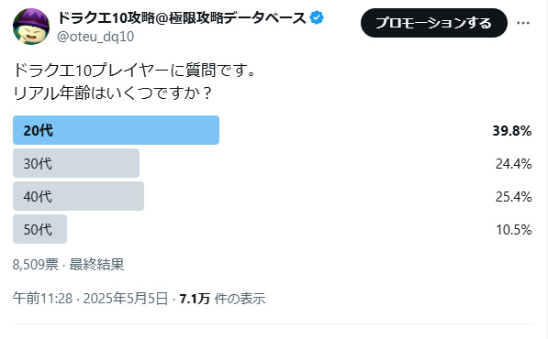Click the blue verified badge icon

317,17
